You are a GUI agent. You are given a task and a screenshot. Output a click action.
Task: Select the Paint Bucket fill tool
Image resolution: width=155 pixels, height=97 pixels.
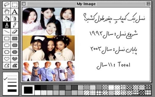click(x=7, y=18)
